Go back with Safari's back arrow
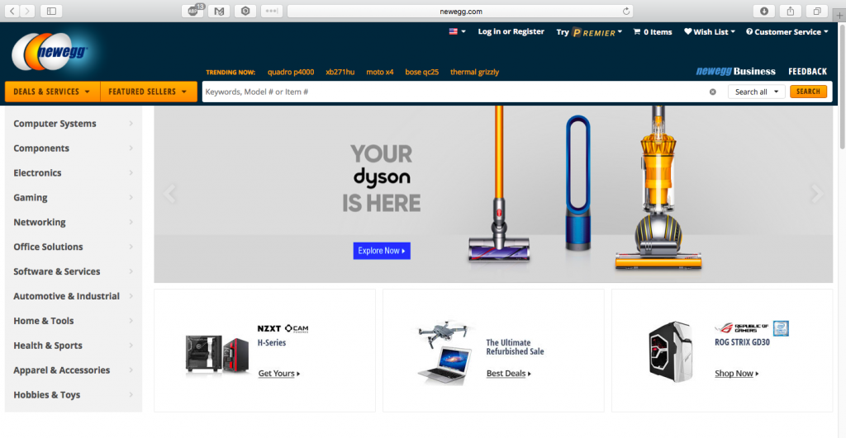 (12, 11)
